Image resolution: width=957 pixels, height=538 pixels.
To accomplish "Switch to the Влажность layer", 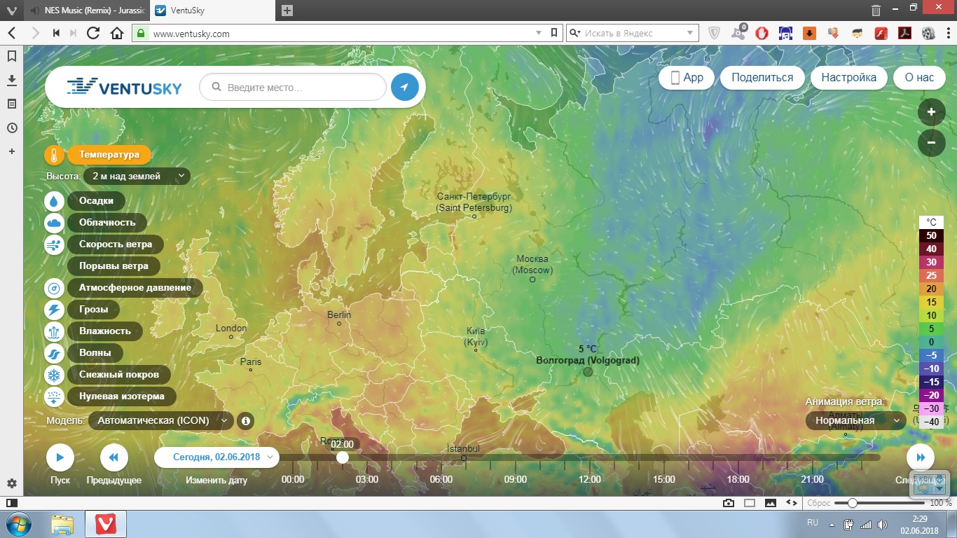I will pos(104,331).
